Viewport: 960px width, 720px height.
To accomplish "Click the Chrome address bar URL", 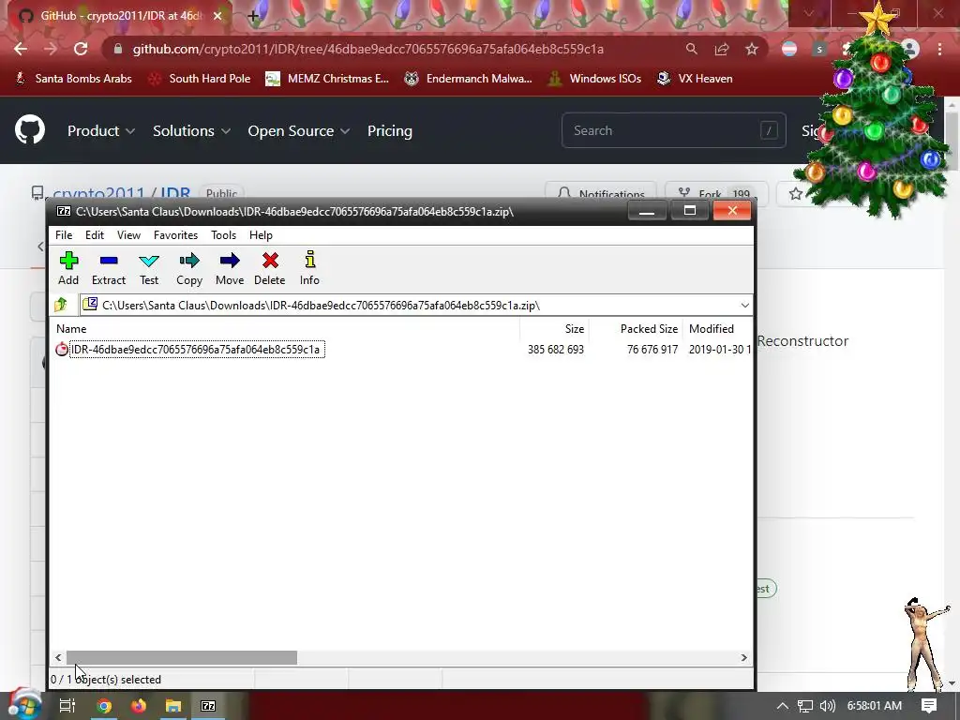I will [x=367, y=49].
